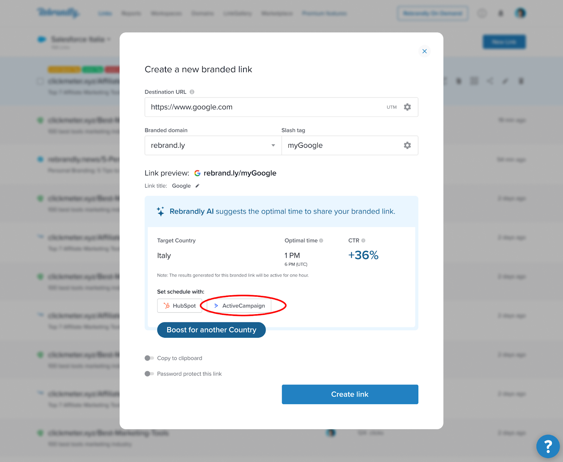
Task: Open the rebrand.ly/myGoogle link preview
Action: tap(240, 173)
